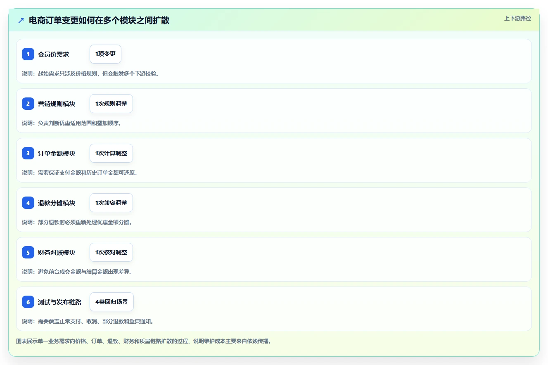Select the 营销规则模块 heading
548x365 pixels.
pos(57,104)
